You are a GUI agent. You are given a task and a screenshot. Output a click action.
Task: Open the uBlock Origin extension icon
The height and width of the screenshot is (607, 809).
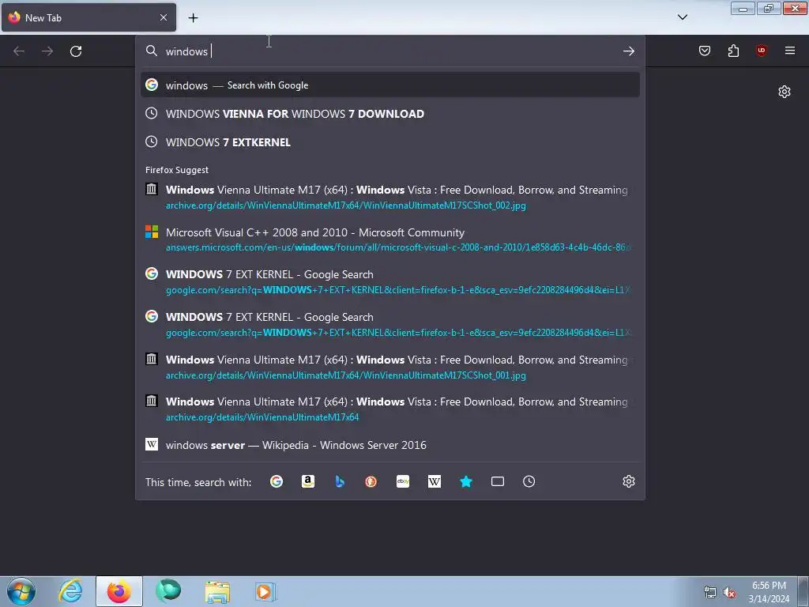click(x=761, y=51)
